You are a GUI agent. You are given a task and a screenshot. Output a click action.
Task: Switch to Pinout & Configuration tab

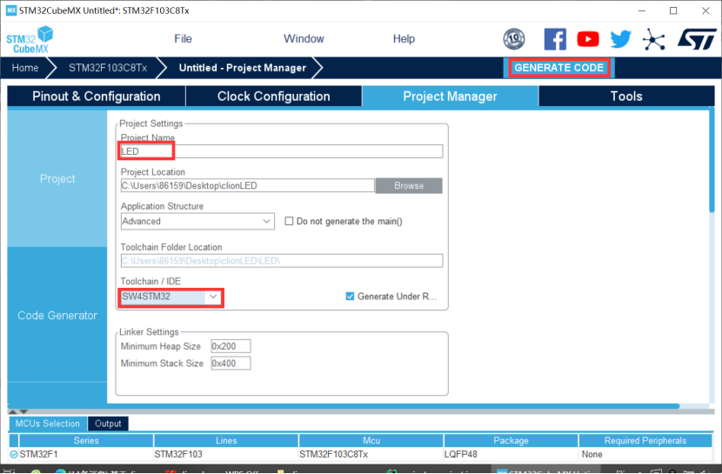97,97
